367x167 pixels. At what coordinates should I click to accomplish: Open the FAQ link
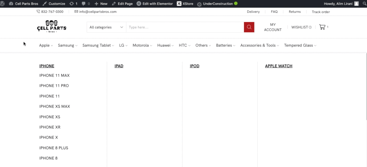coord(274,12)
